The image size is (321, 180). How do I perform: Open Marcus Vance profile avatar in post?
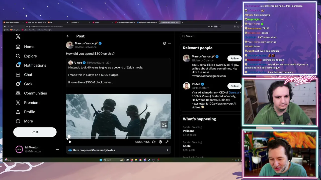pyautogui.click(x=70, y=45)
